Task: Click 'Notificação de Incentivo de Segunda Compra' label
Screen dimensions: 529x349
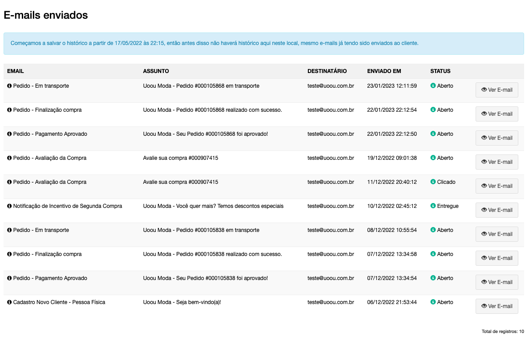Action: tap(68, 206)
